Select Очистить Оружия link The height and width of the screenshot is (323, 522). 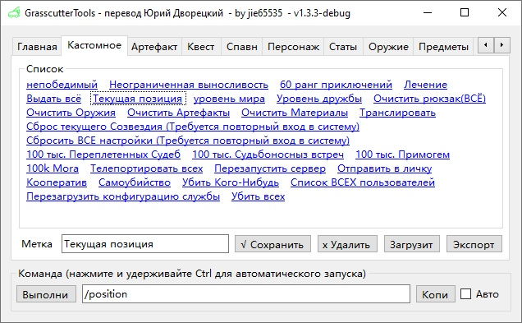point(71,113)
